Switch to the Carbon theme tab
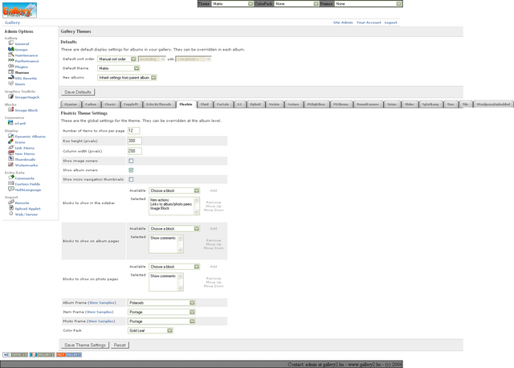The height and width of the screenshot is (368, 514). [91, 104]
